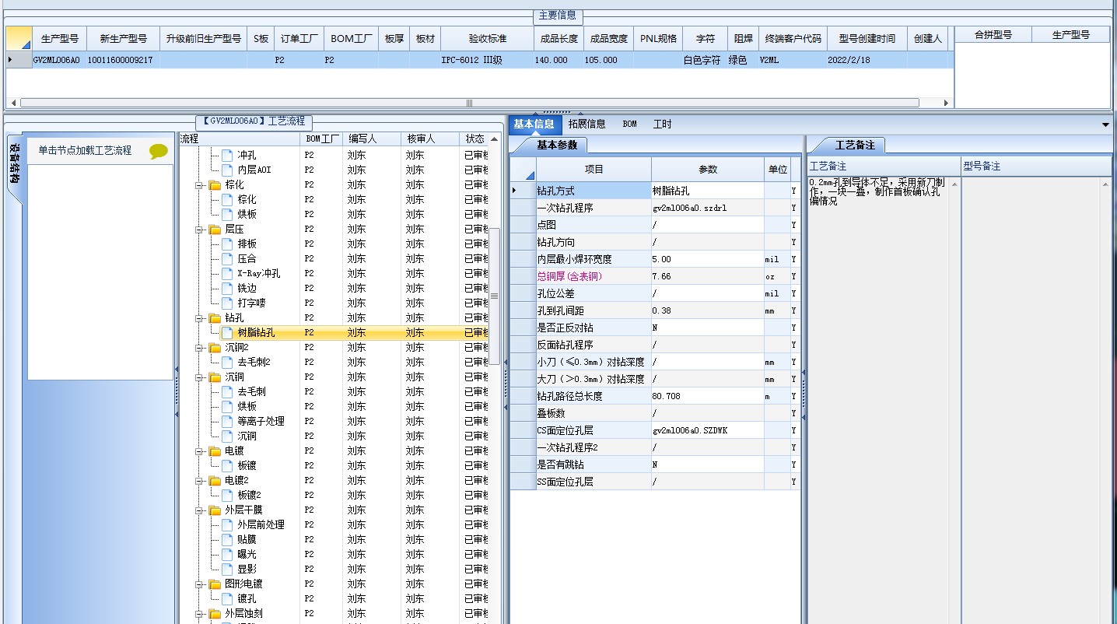Viewport: 1117px width, 624px height.
Task: Click the scroll up arrow of process tree
Action: point(494,138)
